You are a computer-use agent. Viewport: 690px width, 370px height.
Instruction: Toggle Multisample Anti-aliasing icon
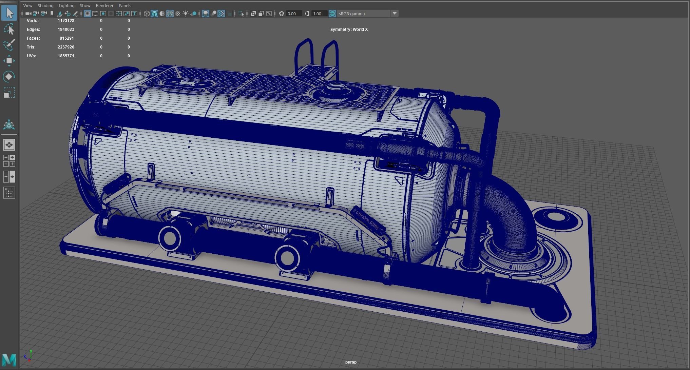[221, 14]
